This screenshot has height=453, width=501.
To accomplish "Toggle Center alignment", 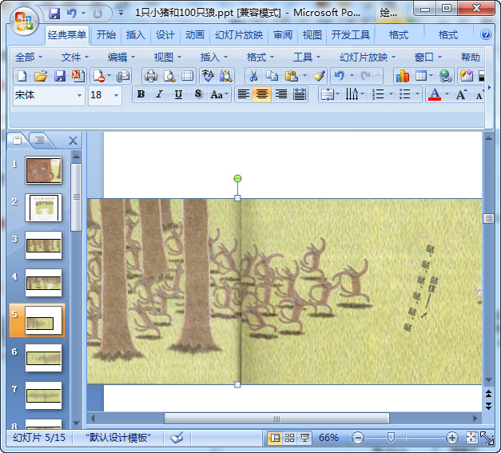I will coord(261,94).
